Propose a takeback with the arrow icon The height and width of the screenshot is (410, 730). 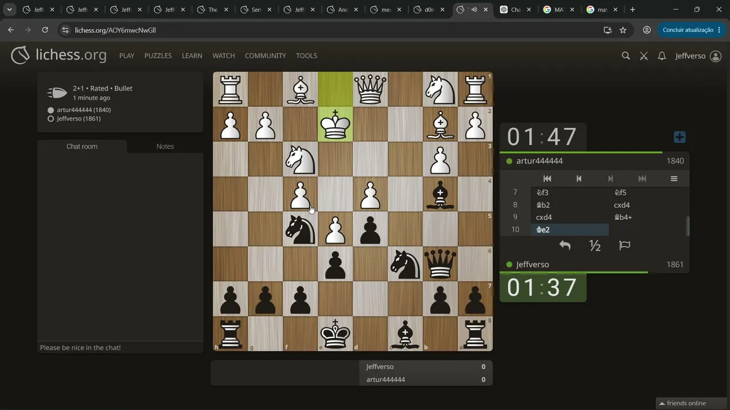(565, 245)
